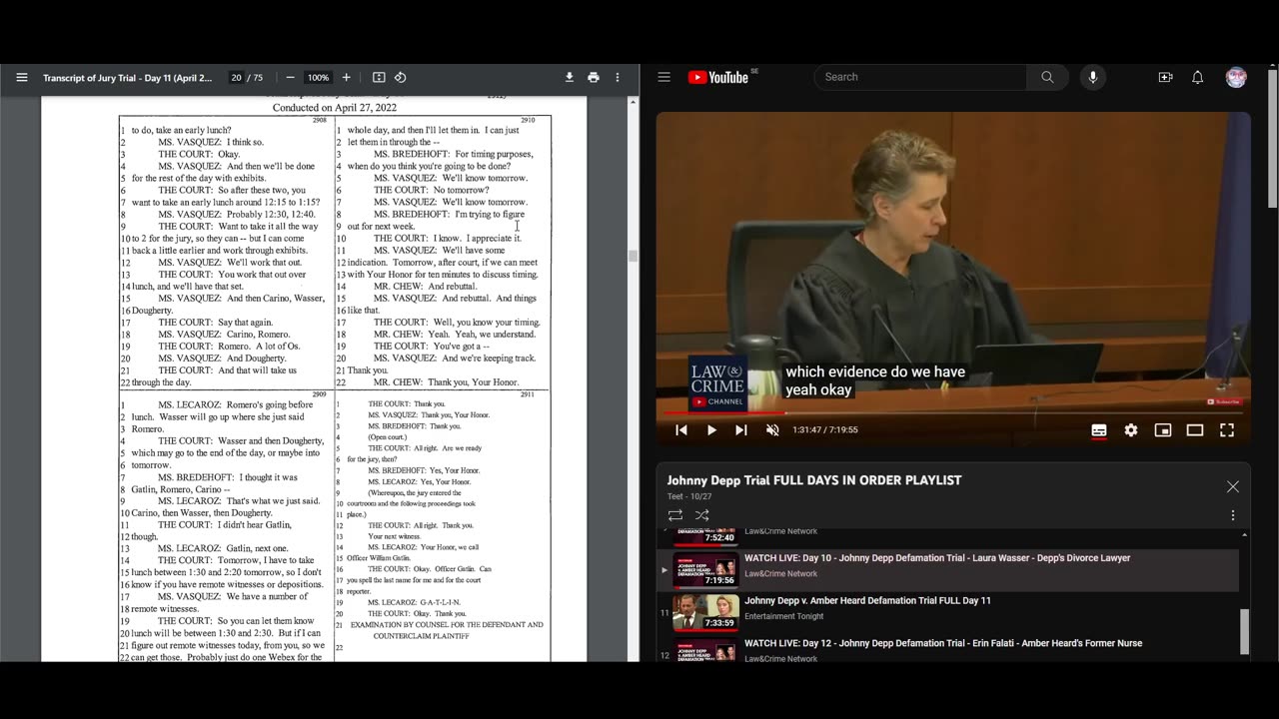Click the PDF zoom percentage field
The image size is (1279, 719).
coord(318,77)
